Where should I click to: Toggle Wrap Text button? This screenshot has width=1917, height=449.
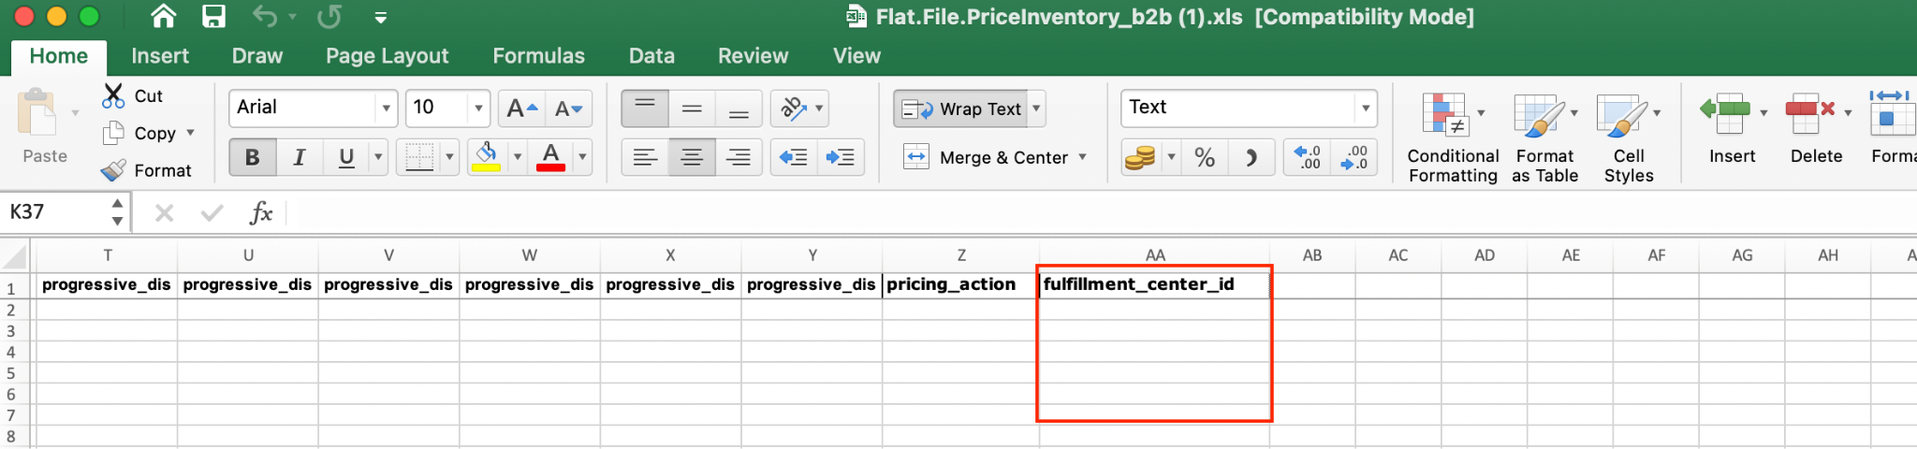962,109
